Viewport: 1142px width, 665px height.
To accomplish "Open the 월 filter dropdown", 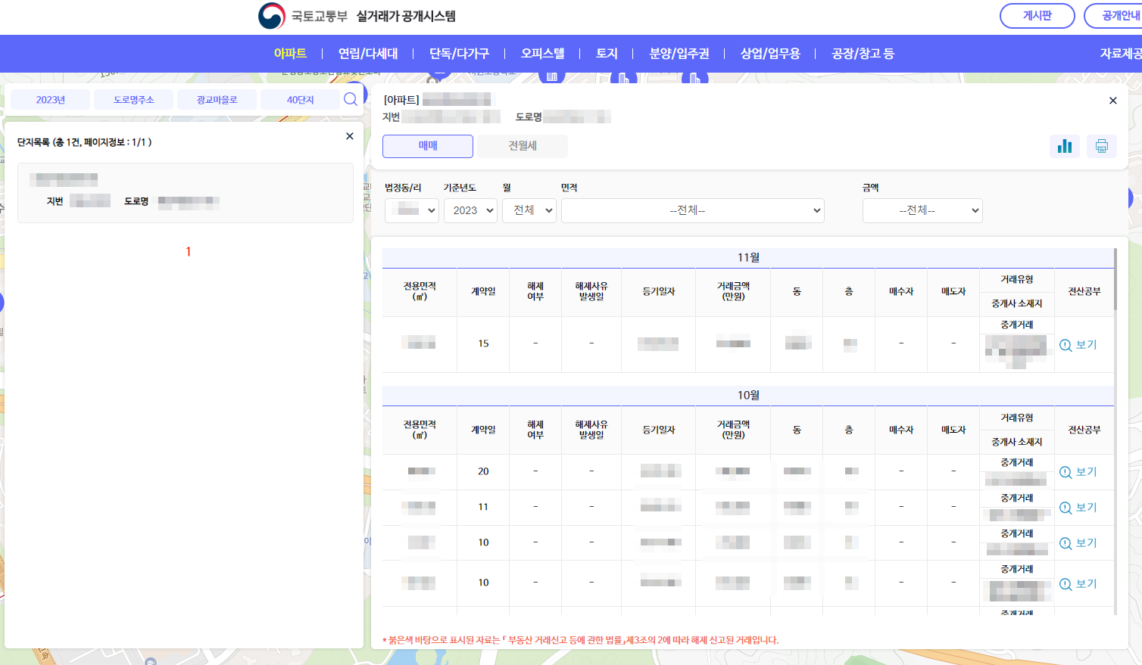I will [x=529, y=210].
